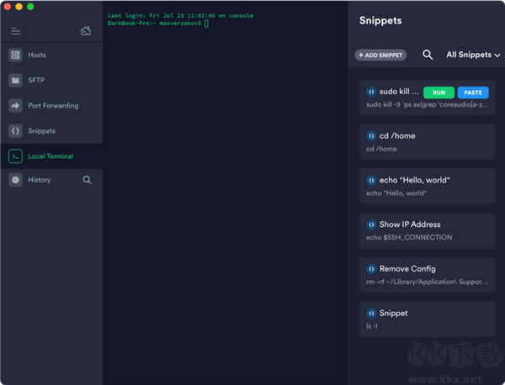
Task: Paste the sudo kill snippet
Action: point(473,92)
